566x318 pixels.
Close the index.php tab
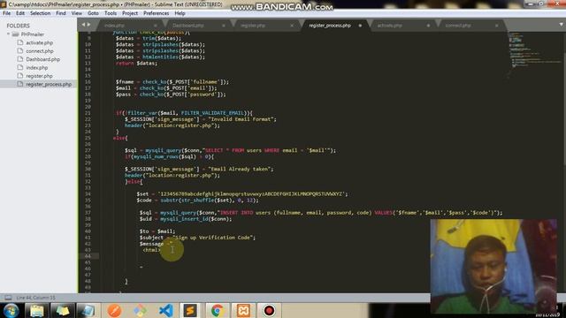click(156, 26)
